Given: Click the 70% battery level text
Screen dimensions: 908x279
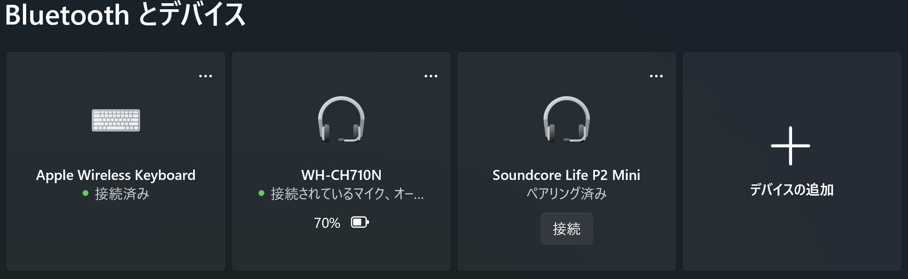Looking at the screenshot, I should (x=327, y=223).
